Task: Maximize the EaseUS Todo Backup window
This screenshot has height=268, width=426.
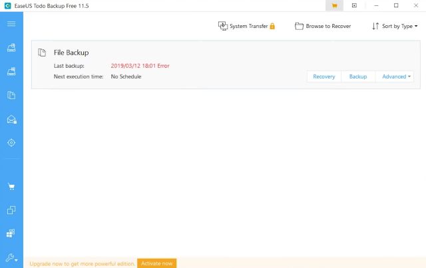Action: click(x=396, y=5)
